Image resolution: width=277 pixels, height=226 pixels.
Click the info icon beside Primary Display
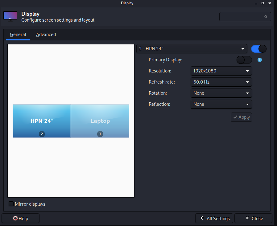click(259, 60)
